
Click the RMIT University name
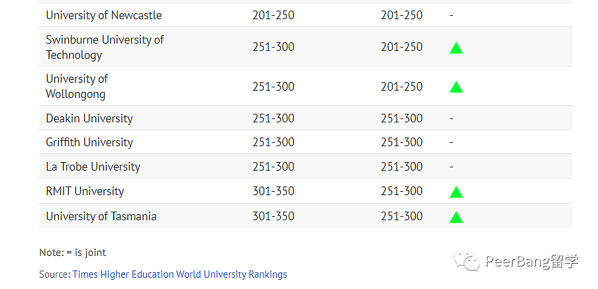[85, 190]
